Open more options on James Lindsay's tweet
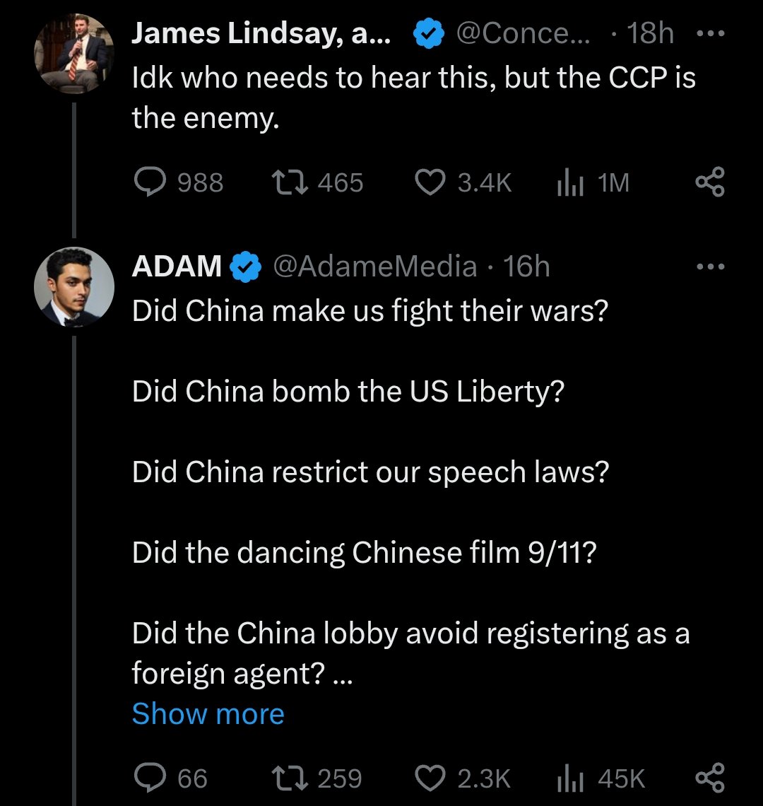763x806 pixels. click(709, 33)
